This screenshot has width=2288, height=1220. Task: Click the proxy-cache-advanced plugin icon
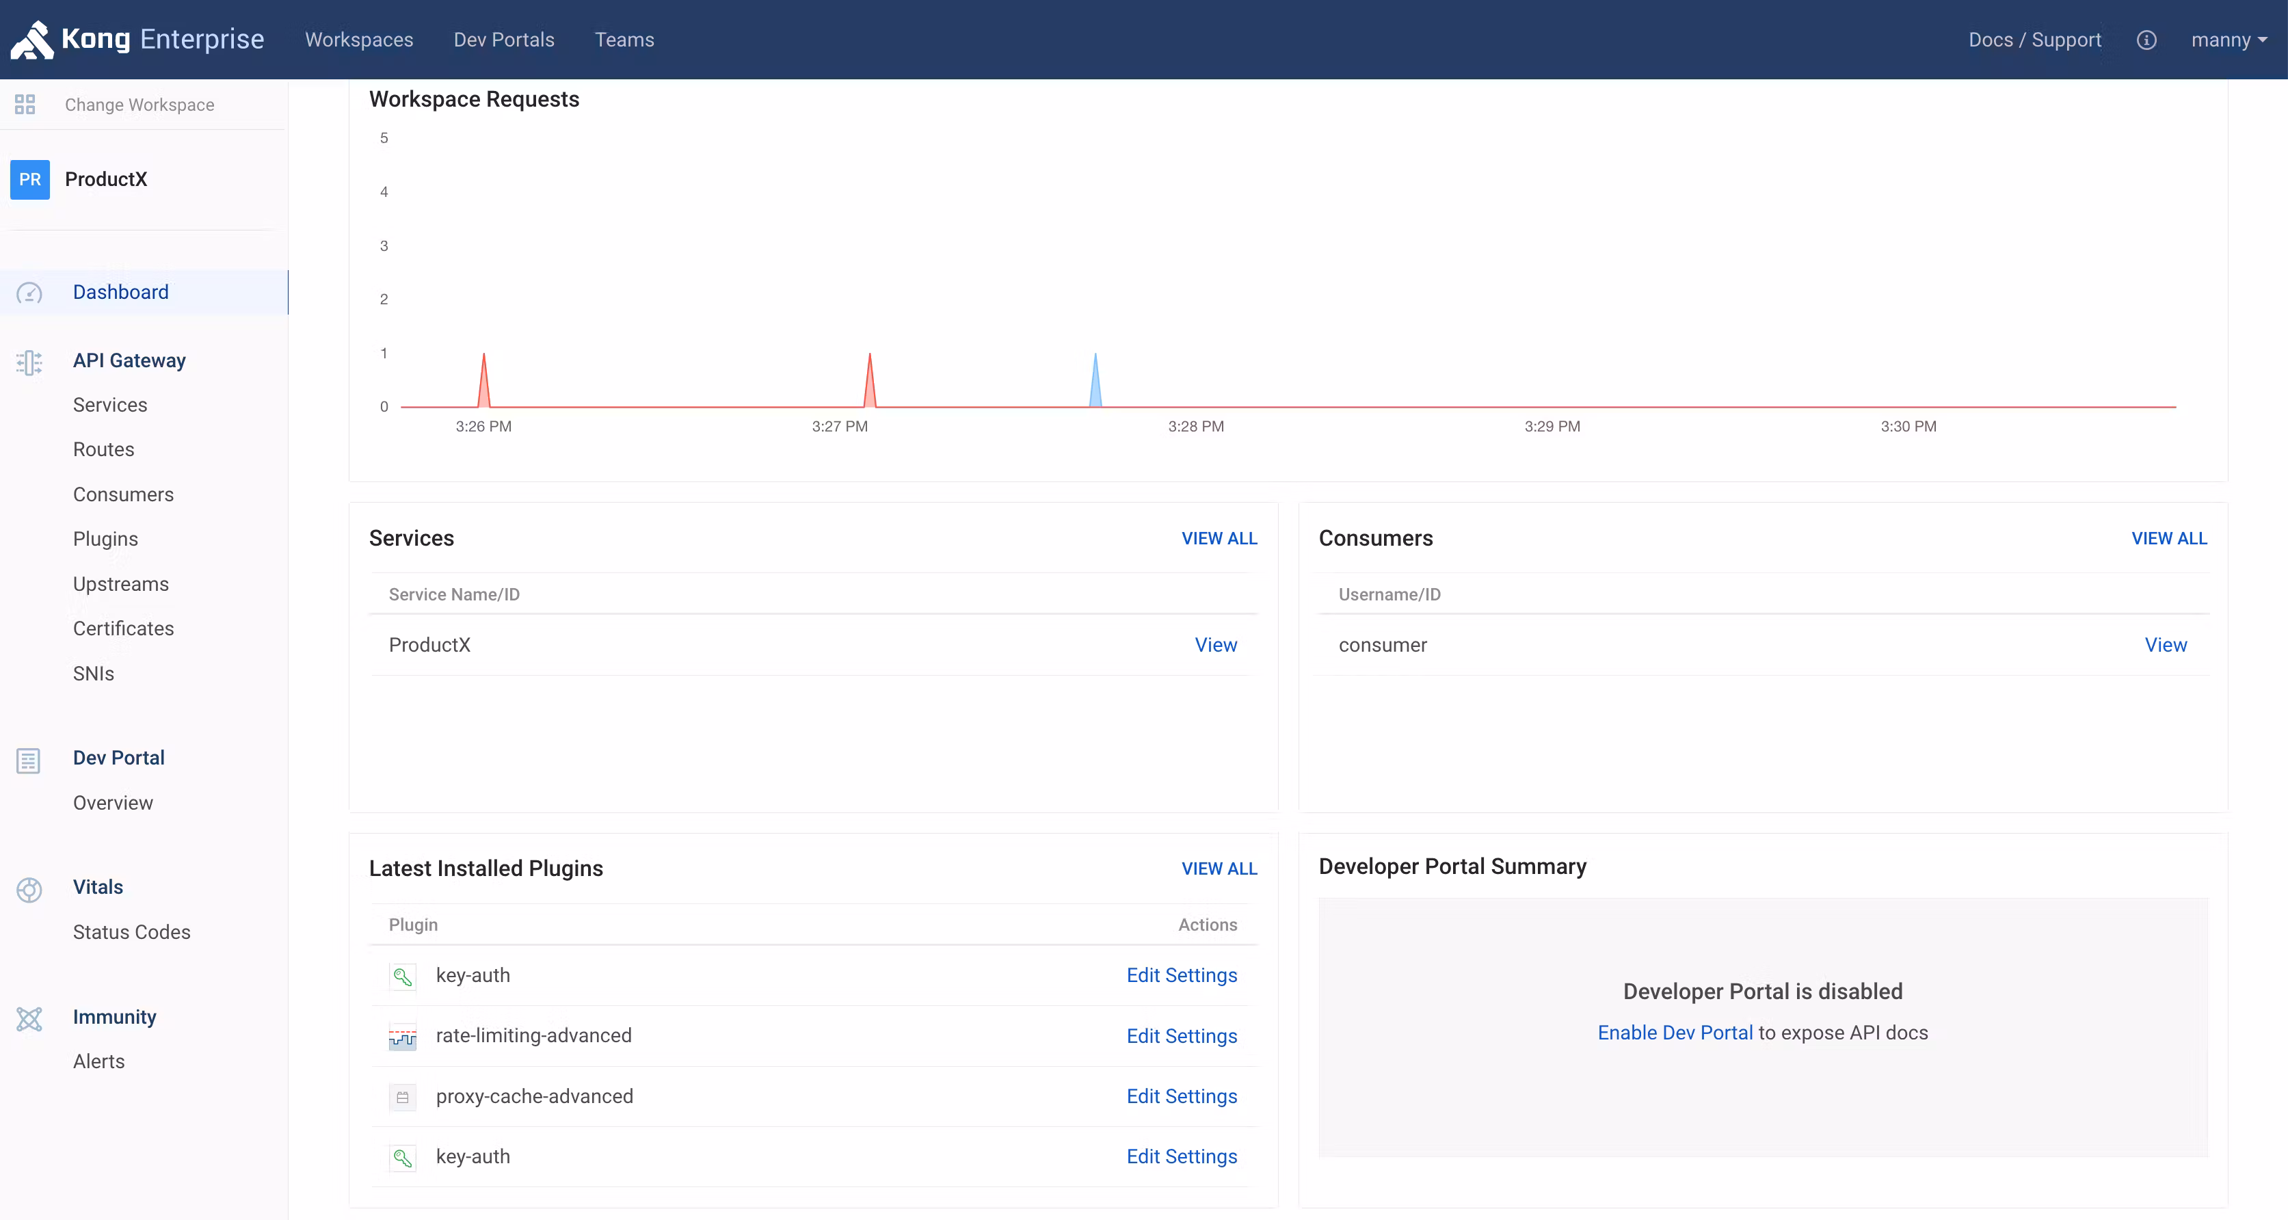tap(402, 1096)
